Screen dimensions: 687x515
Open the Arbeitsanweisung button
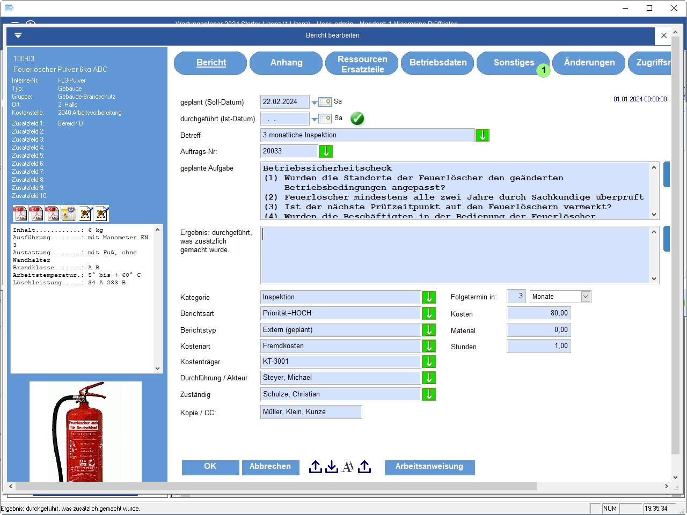click(x=429, y=467)
